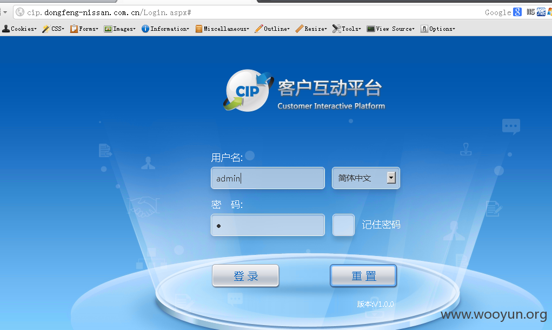Screen dimensions: 552x330
Task: Open the Images toolbar menu
Action: pyautogui.click(x=119, y=29)
